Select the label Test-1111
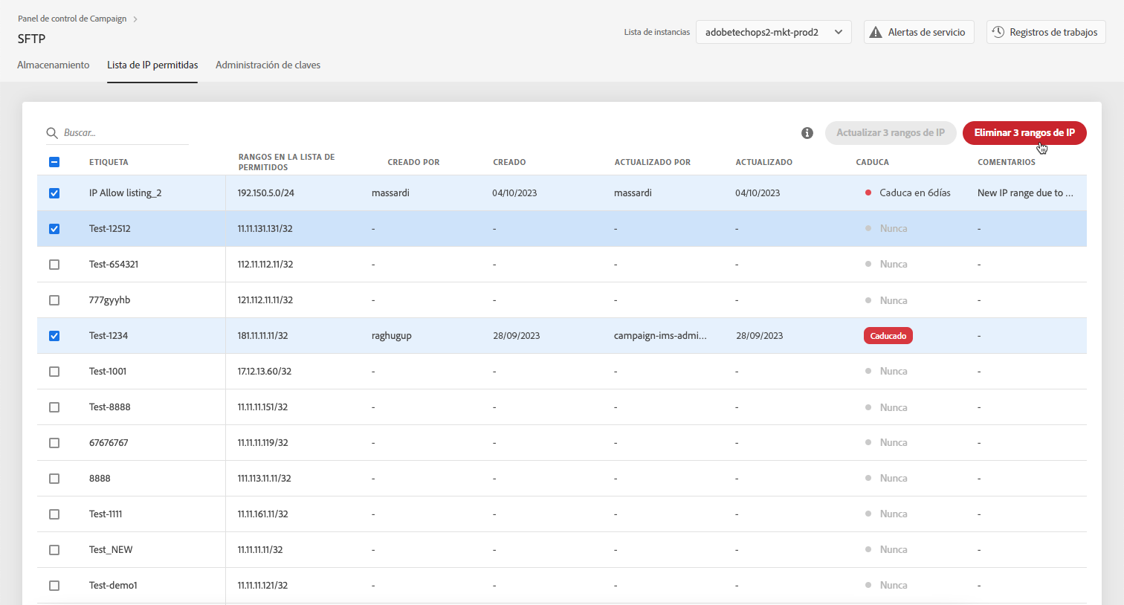Screen dimensions: 1124x605 (x=106, y=514)
